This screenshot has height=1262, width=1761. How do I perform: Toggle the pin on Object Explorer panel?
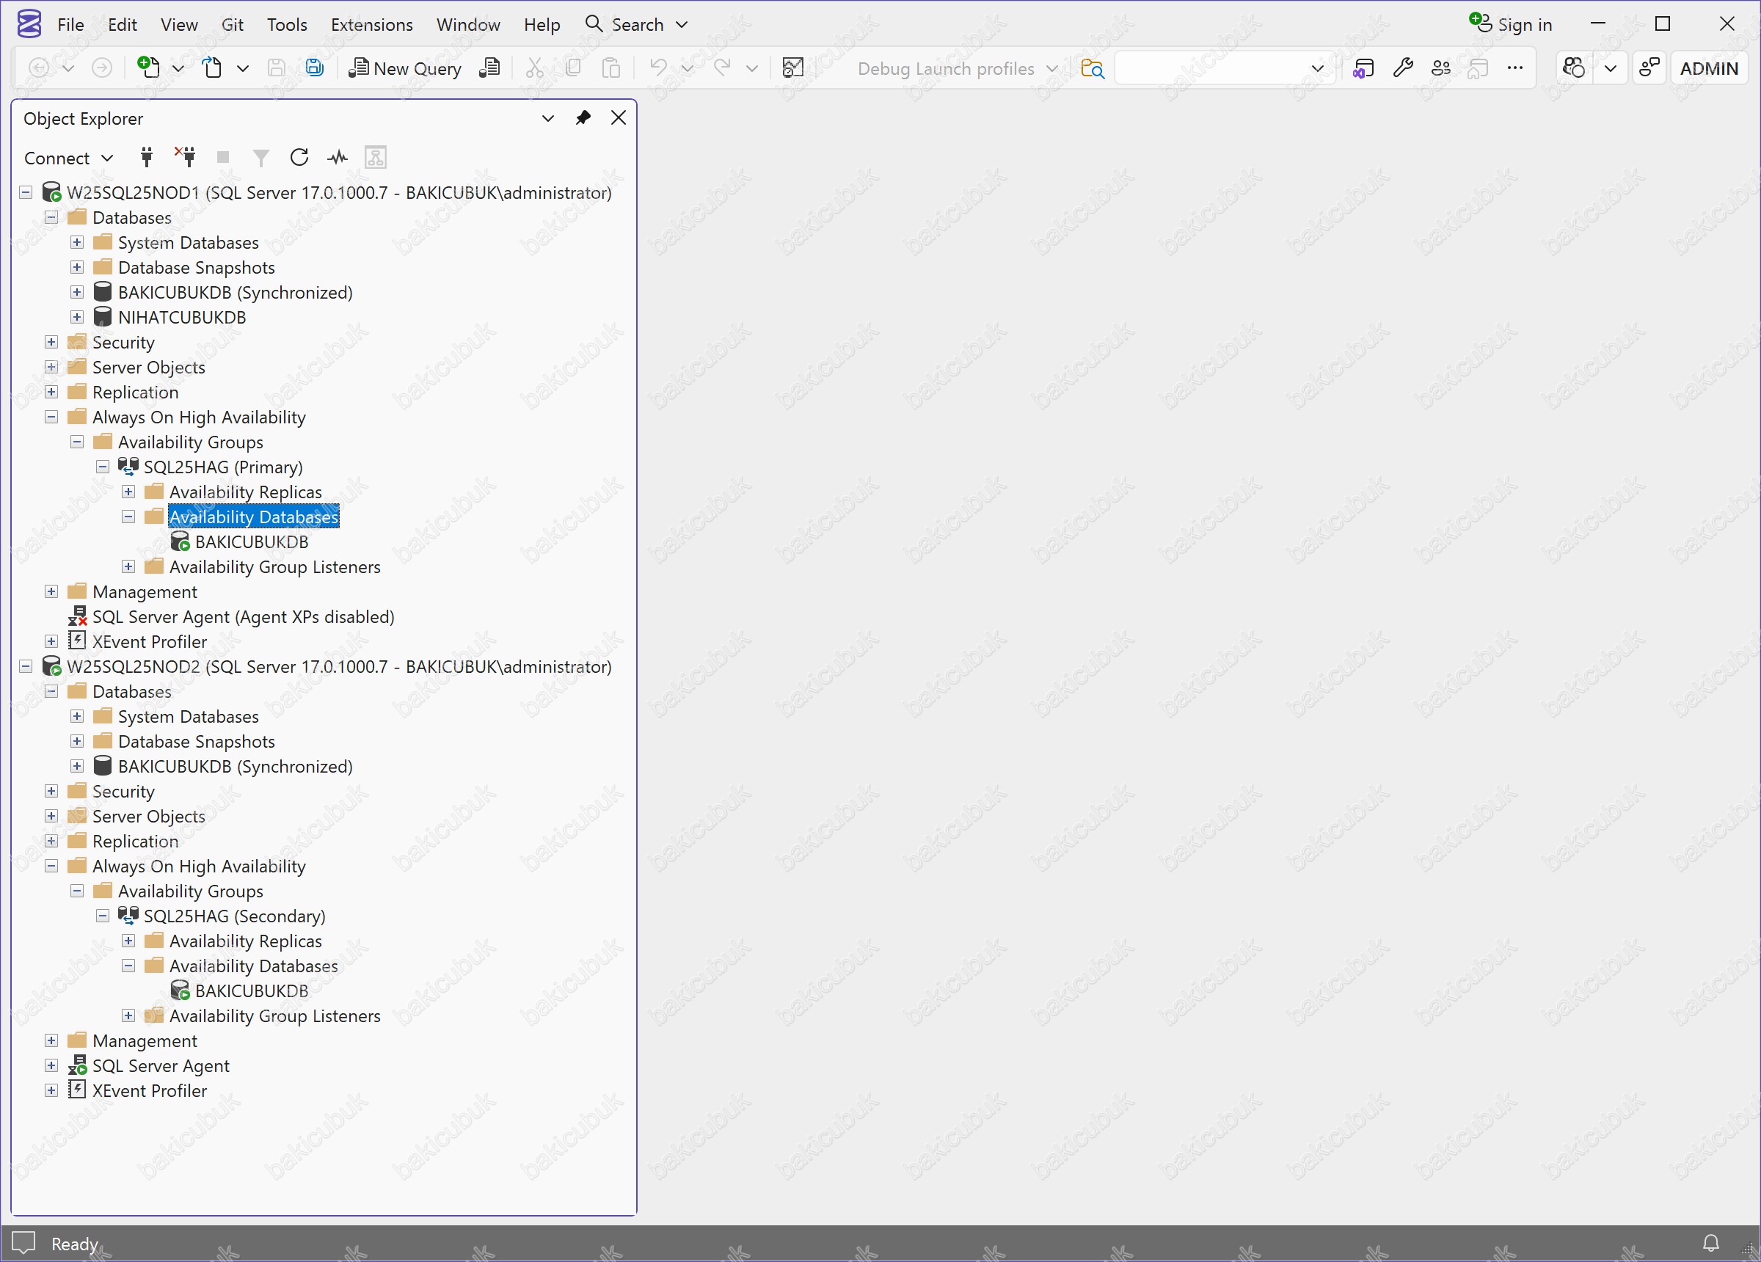[x=583, y=118]
